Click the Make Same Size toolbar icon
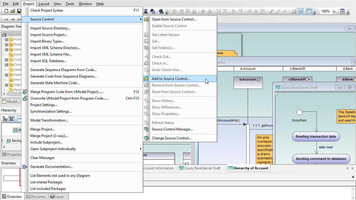This screenshot has width=356, height=200. click(262, 11)
